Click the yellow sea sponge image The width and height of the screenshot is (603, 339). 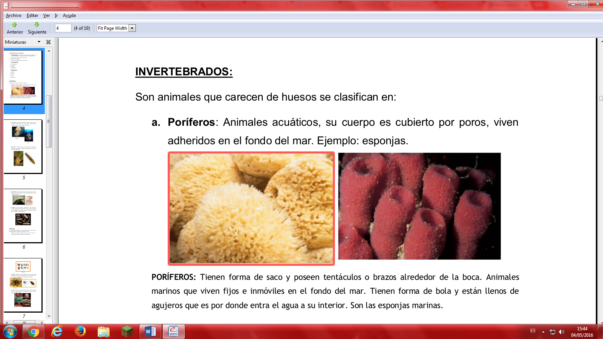click(251, 208)
